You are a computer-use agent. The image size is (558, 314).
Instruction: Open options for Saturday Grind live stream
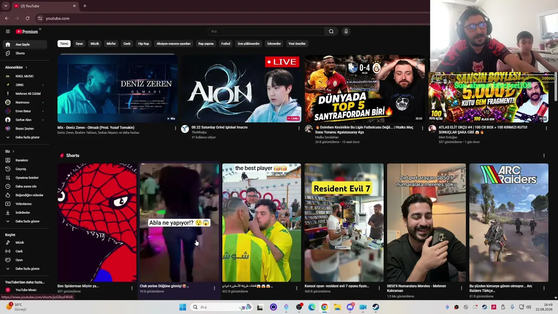pyautogui.click(x=299, y=128)
